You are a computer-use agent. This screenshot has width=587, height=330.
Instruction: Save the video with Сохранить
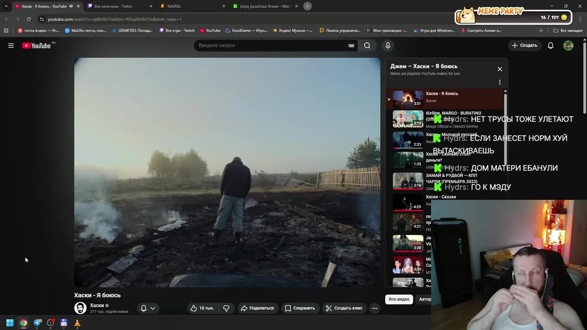300,308
